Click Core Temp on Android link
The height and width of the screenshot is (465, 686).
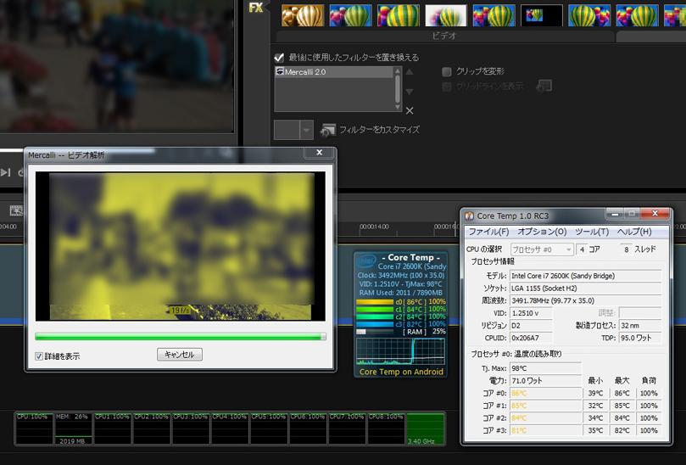[401, 372]
